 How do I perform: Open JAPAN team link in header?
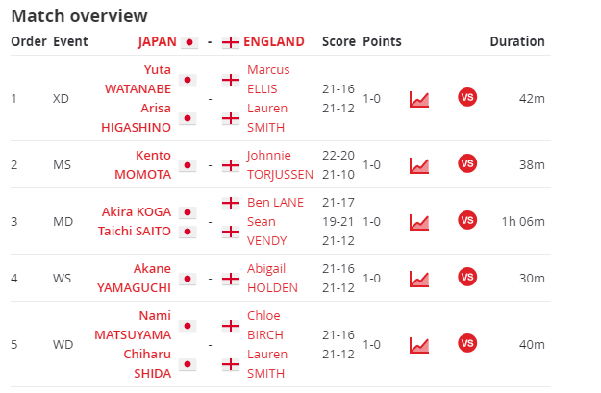coord(158,41)
